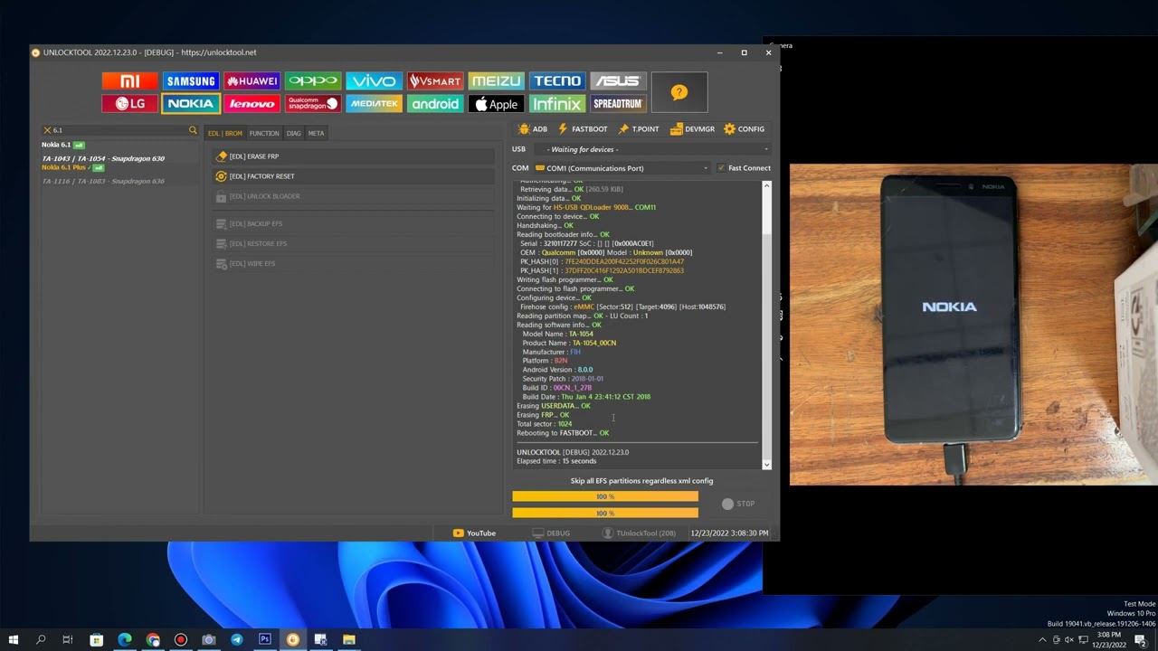Click DEBUG in the status bar
The height and width of the screenshot is (651, 1158).
coord(551,533)
